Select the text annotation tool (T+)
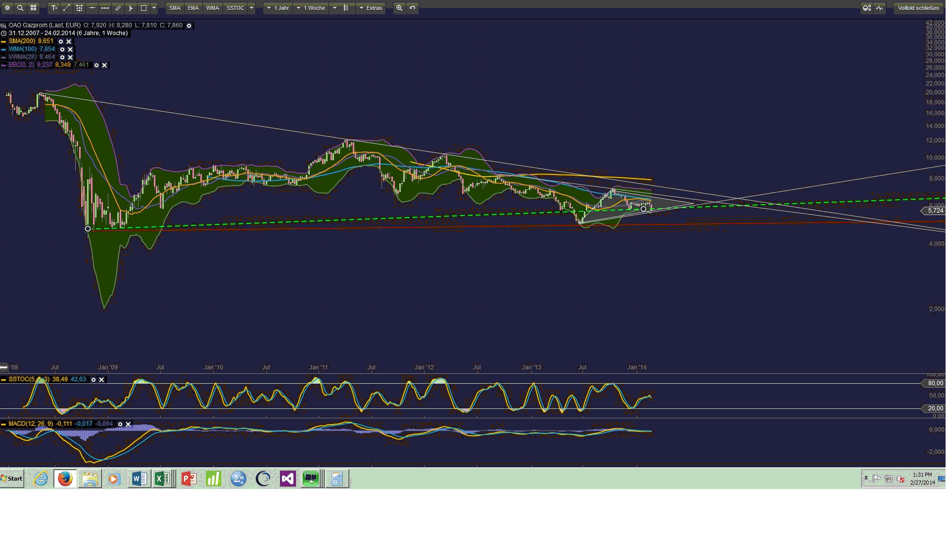Image resolution: width=950 pixels, height=534 pixels. coord(54,8)
